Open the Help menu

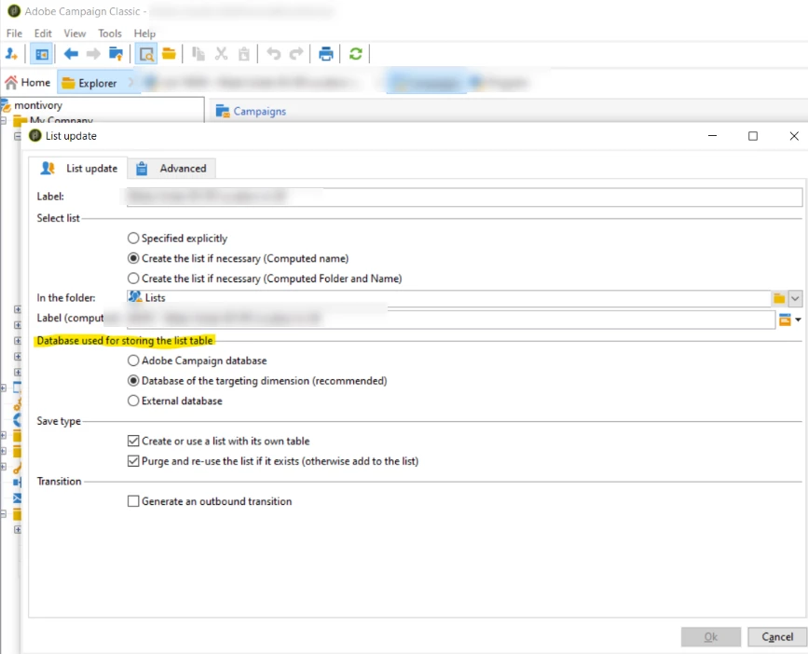tap(144, 34)
